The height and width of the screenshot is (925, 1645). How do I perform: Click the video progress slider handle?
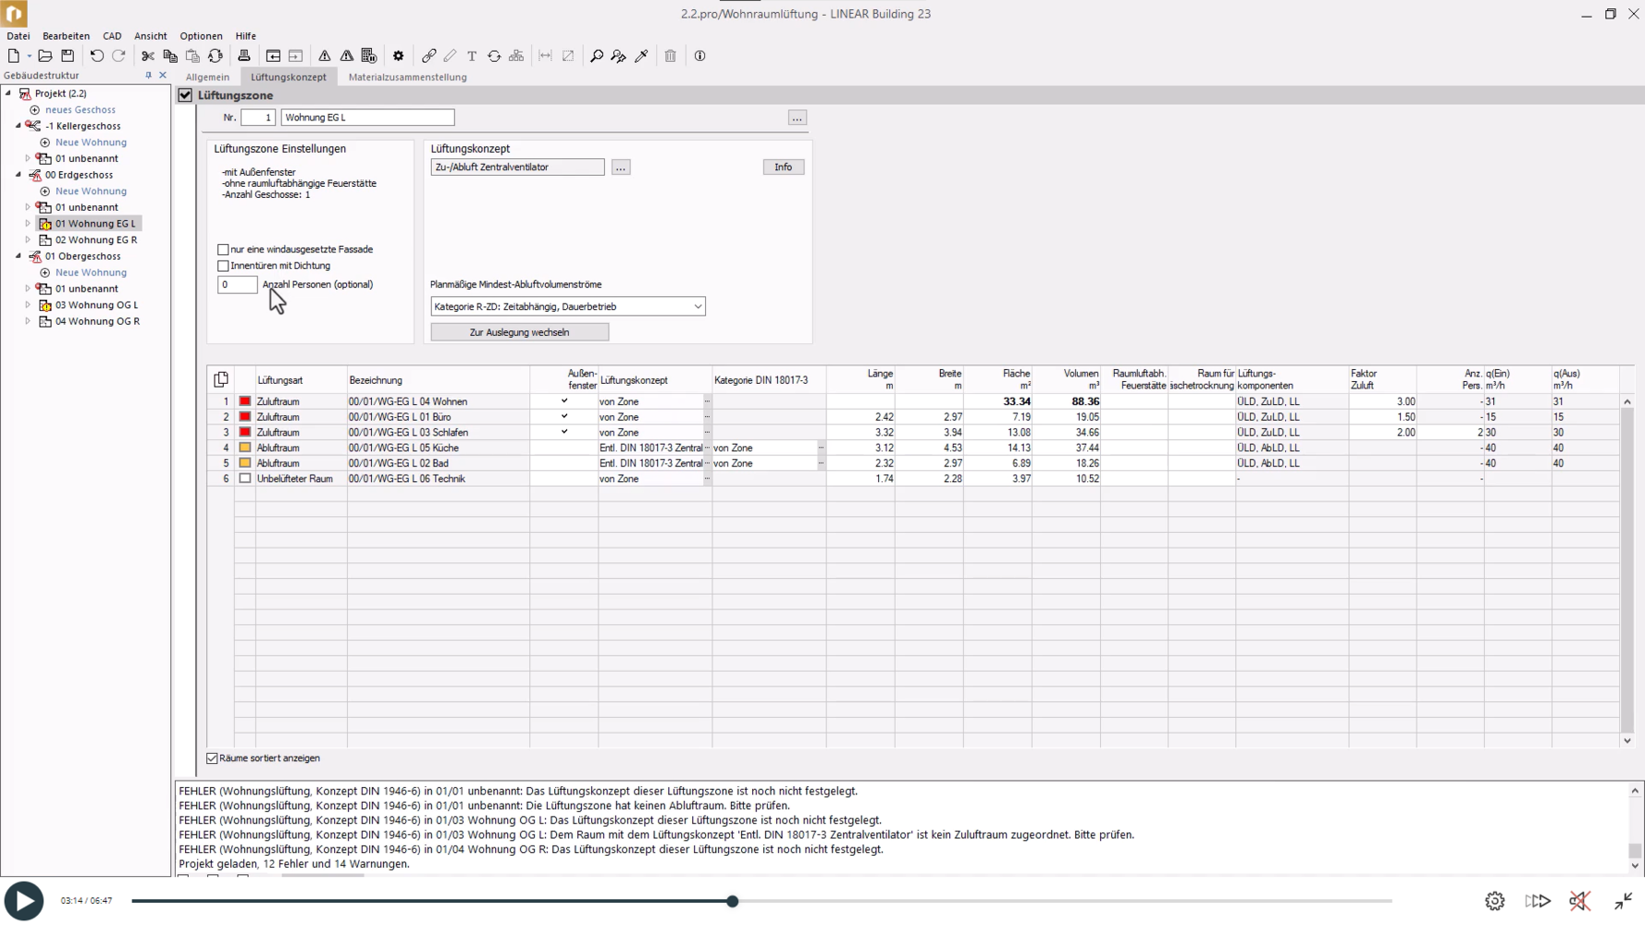(x=732, y=901)
